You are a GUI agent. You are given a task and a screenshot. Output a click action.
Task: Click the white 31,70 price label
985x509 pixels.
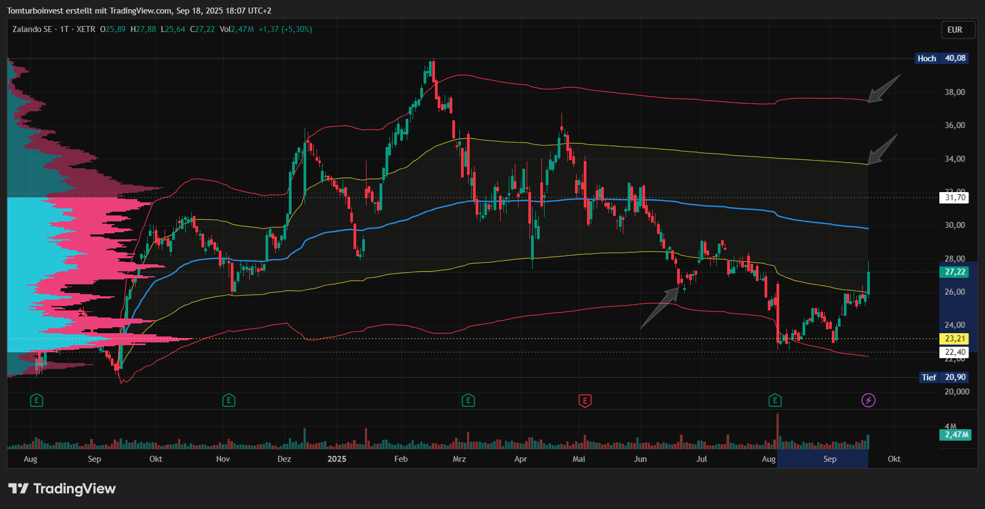955,198
